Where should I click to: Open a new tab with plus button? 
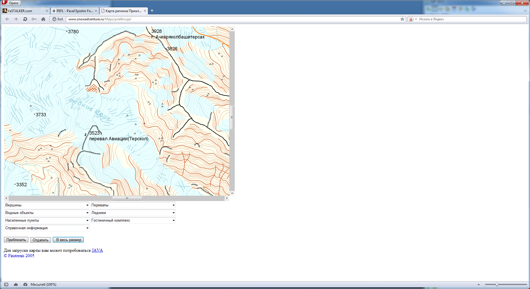click(x=152, y=11)
